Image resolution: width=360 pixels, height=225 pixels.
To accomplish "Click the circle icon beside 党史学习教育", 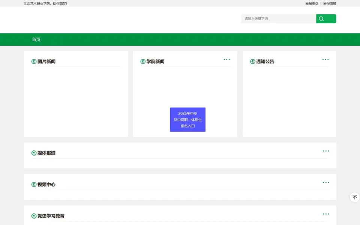I will coord(34,216).
